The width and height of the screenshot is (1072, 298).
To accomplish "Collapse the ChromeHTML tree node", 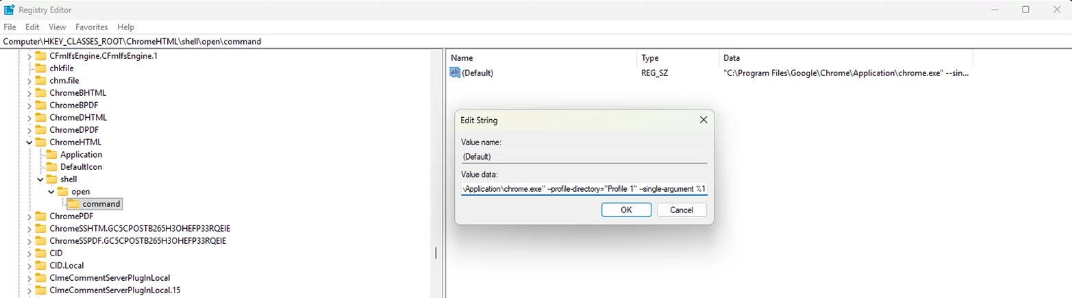I will tap(29, 142).
